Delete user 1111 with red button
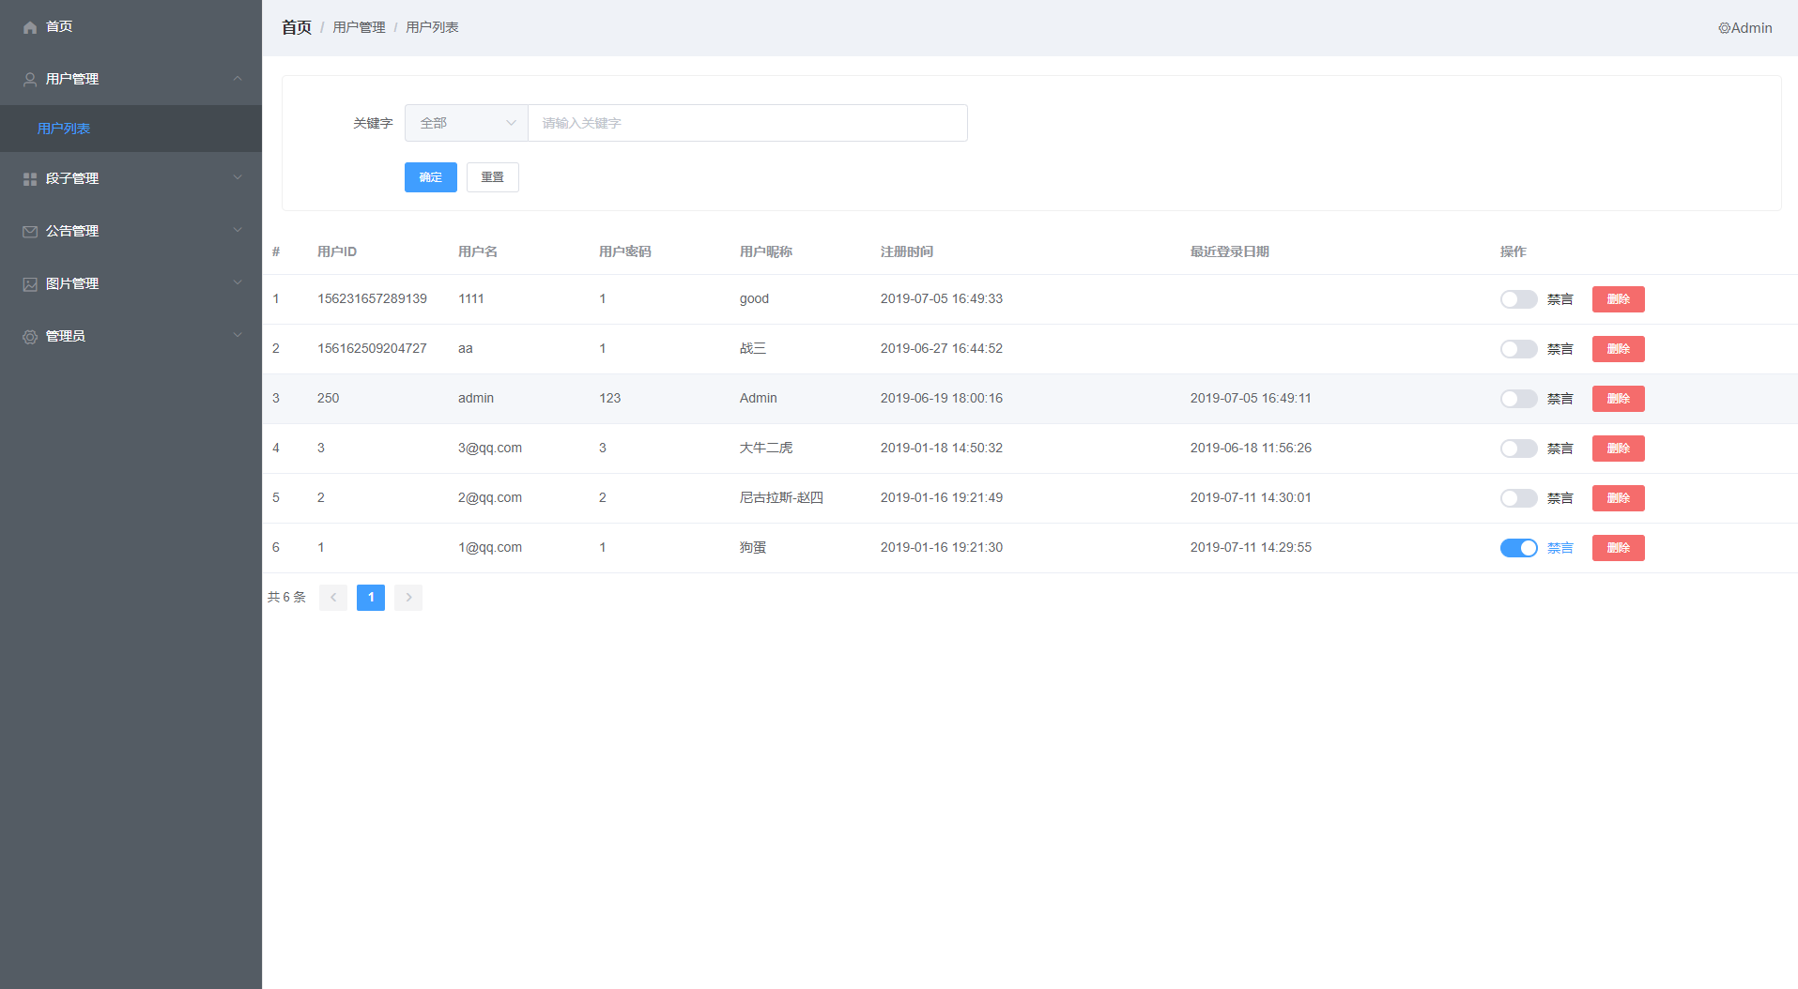The height and width of the screenshot is (989, 1798). tap(1619, 299)
